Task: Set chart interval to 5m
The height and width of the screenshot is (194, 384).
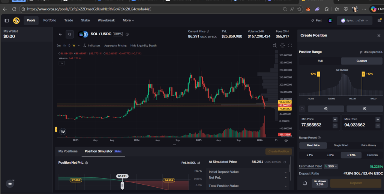Action: (x=58, y=45)
